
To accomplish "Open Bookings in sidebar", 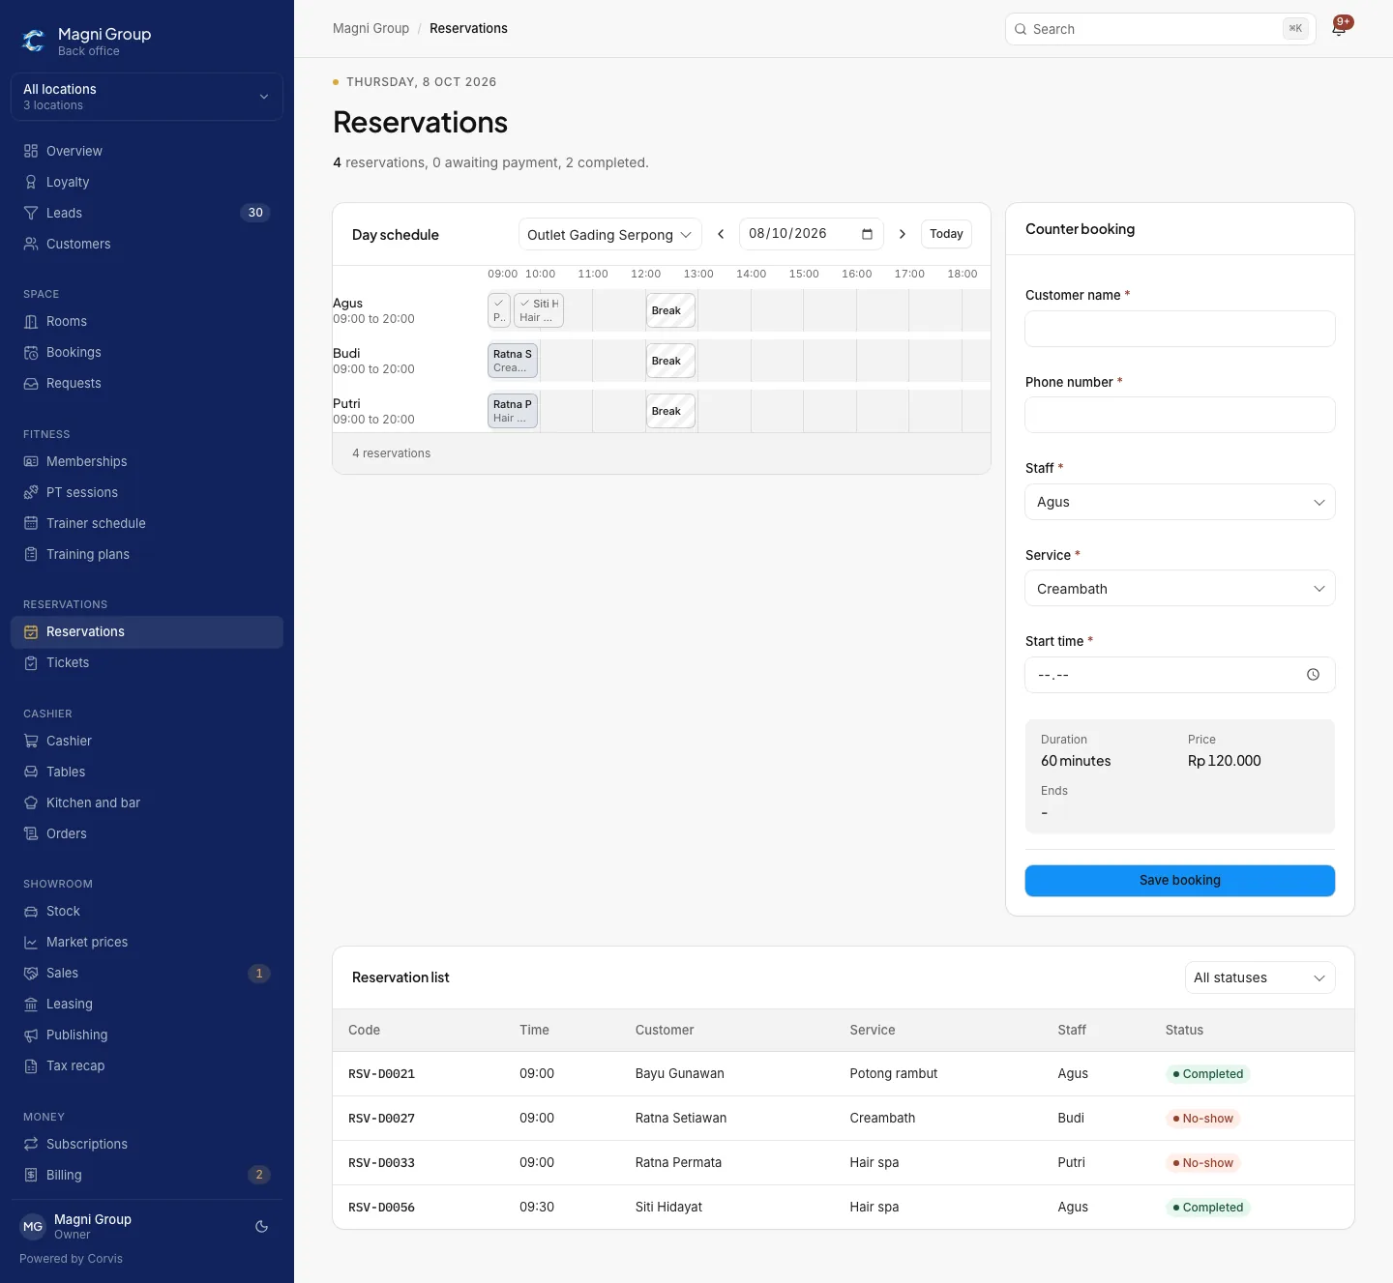I will (147, 352).
